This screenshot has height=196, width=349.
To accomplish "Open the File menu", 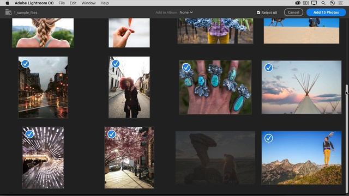I will (x=62, y=3).
